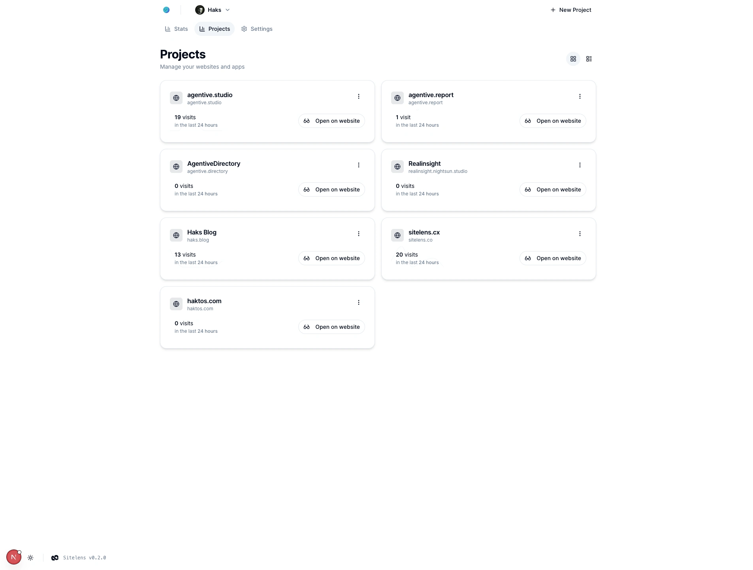Image resolution: width=753 pixels, height=570 pixels.
Task: Open agentive.studio three-dot options menu
Action: 358,96
